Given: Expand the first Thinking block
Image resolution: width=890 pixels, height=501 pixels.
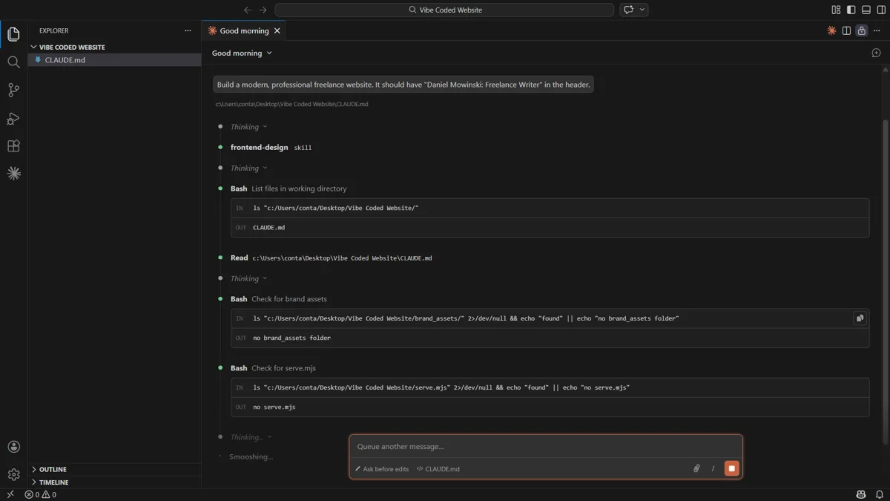Looking at the screenshot, I should point(248,127).
